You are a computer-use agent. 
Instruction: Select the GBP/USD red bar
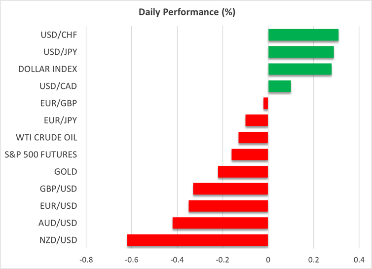point(230,189)
